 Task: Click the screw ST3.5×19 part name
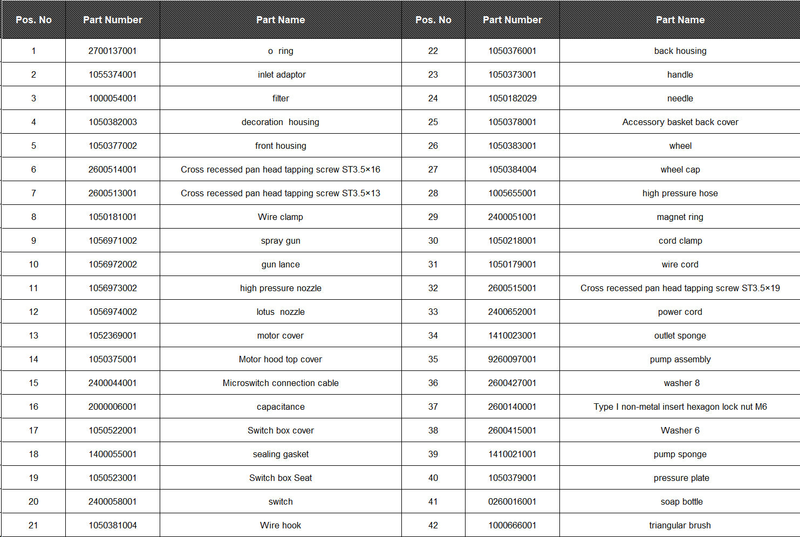(680, 288)
